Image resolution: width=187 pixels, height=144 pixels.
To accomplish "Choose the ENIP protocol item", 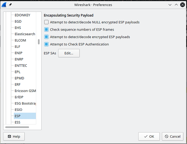I will tap(18, 53).
